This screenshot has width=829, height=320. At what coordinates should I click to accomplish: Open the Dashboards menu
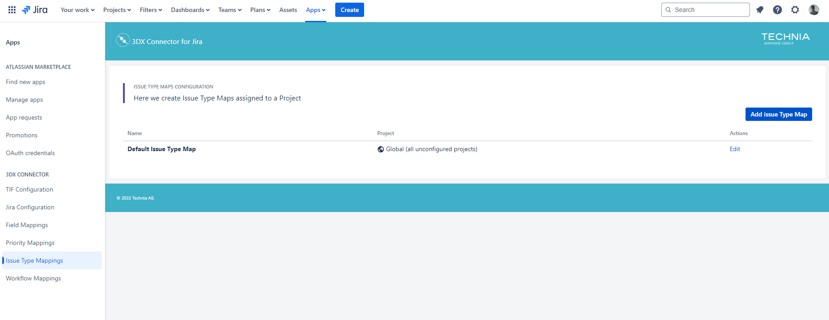pyautogui.click(x=190, y=10)
